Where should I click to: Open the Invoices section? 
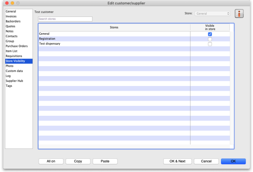tap(11, 17)
